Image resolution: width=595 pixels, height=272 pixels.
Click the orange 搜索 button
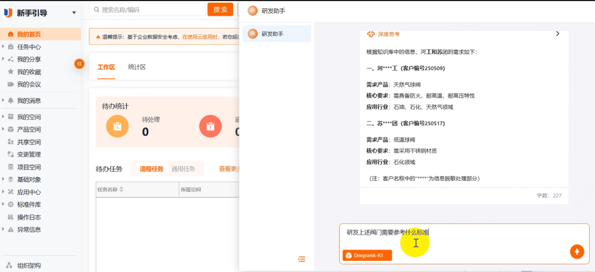point(220,9)
